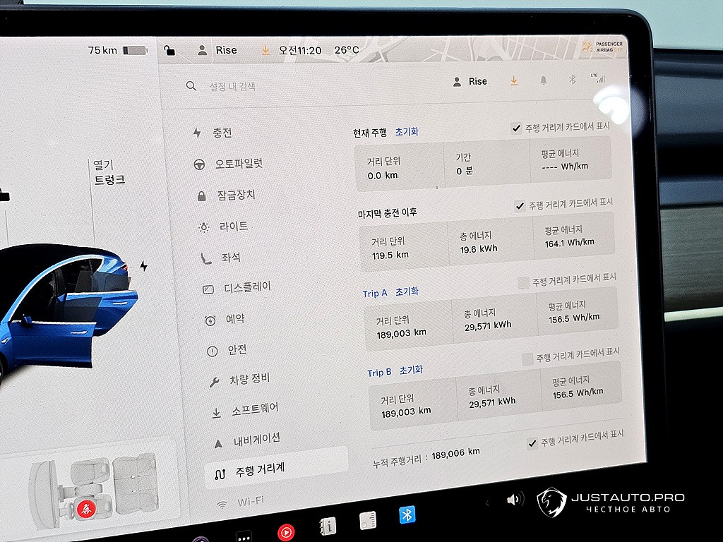Screen dimensions: 723x542
Task: Open the blue Bluetooth app in bottom bar
Action: point(407,515)
